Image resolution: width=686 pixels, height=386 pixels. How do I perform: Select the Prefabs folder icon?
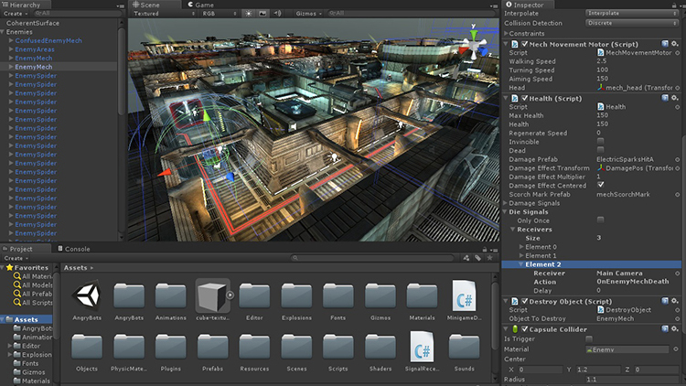pos(212,347)
